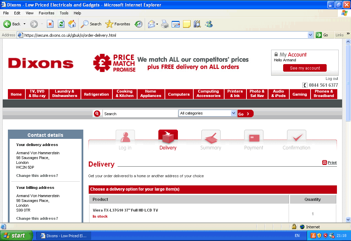This screenshot has width=351, height=241.
Task: Open the History clock icon
Action: tap(138, 24)
